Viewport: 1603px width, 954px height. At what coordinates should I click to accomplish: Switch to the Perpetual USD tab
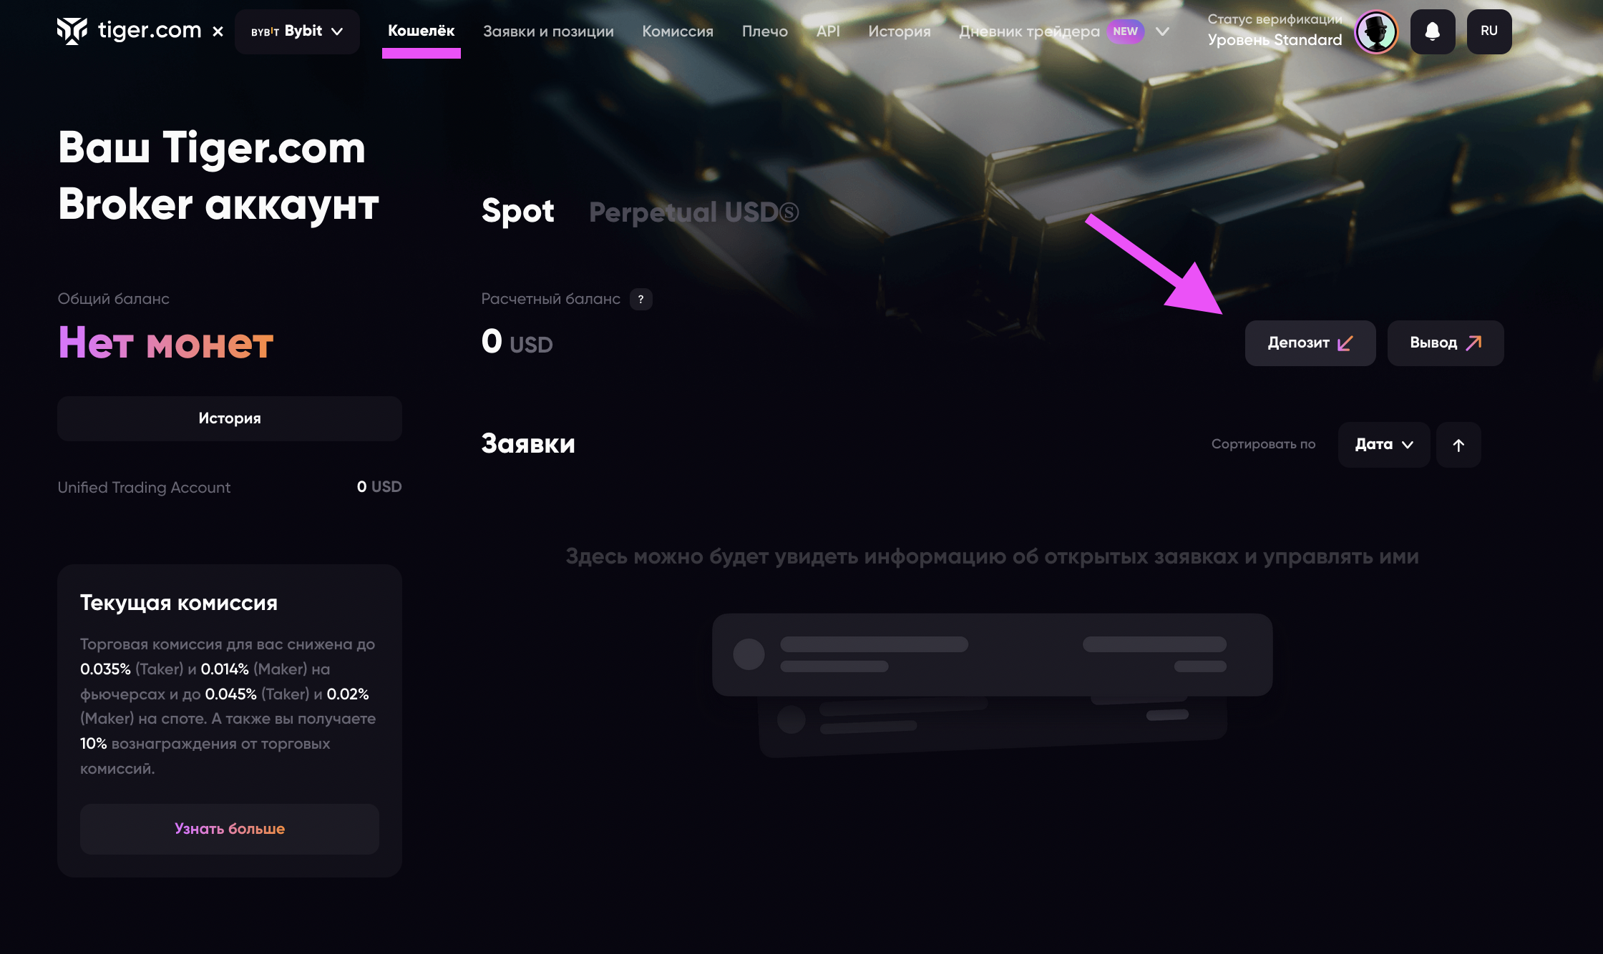coord(693,212)
